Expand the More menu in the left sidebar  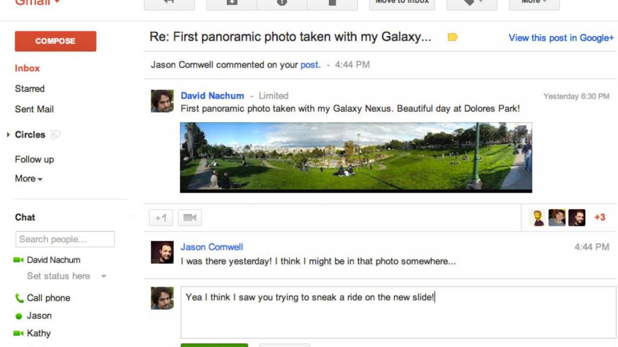[27, 178]
